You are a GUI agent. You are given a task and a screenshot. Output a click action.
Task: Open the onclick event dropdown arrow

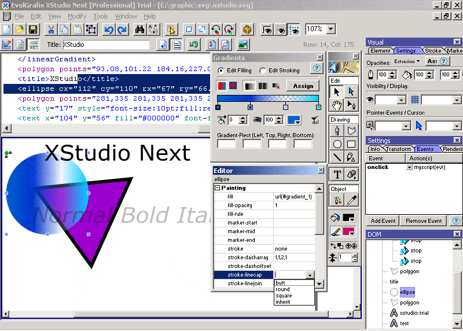point(409,167)
